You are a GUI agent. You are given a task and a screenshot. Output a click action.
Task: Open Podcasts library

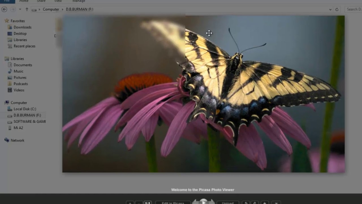(21, 84)
